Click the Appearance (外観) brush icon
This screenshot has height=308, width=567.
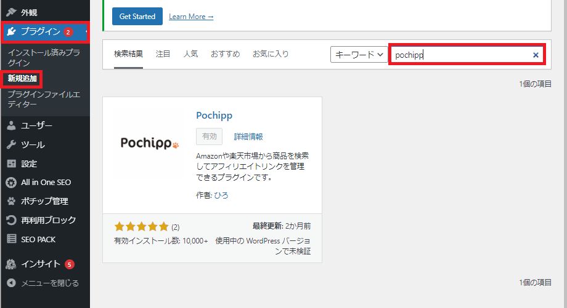tap(12, 12)
